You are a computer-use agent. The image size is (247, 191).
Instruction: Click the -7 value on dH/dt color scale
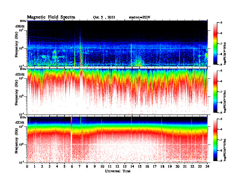(x=221, y=44)
